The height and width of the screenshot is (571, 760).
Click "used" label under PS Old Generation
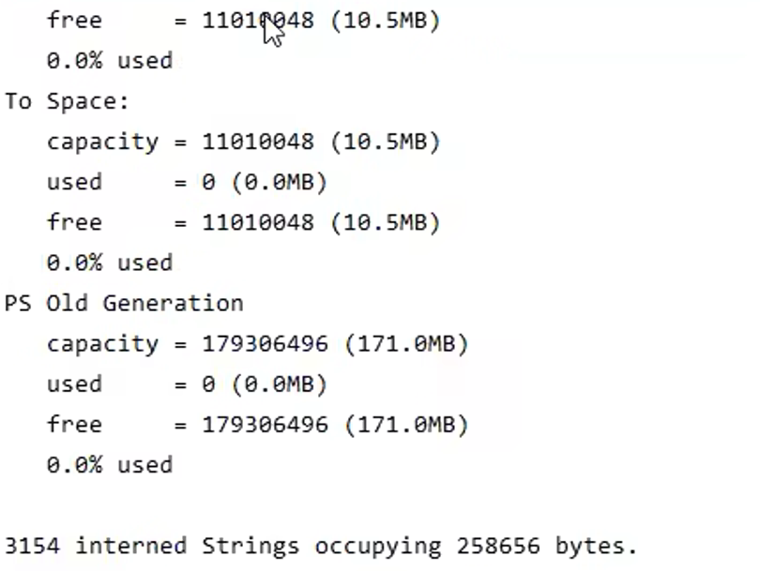(74, 384)
